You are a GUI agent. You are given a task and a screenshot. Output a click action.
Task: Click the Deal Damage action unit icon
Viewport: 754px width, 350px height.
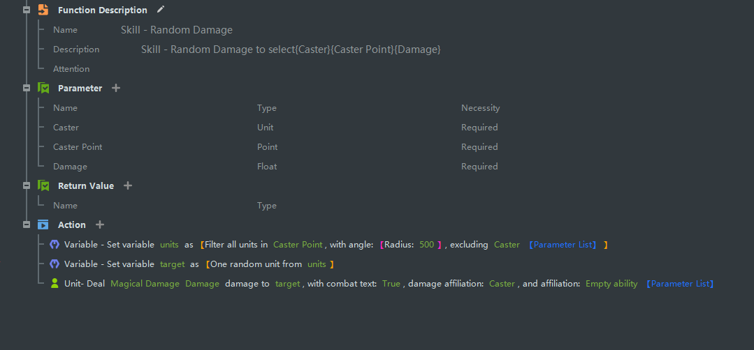tap(55, 284)
